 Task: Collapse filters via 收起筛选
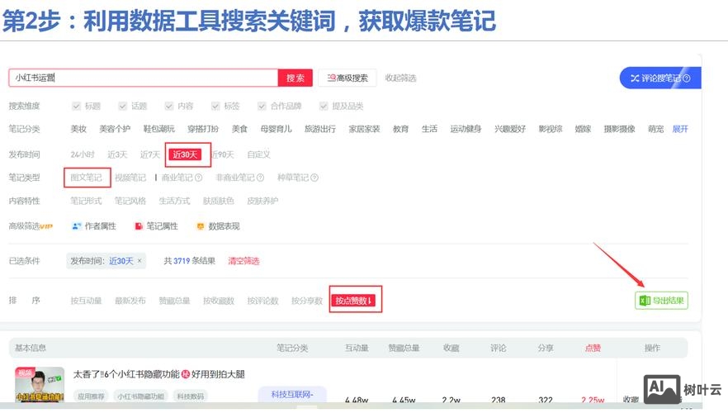pyautogui.click(x=400, y=78)
